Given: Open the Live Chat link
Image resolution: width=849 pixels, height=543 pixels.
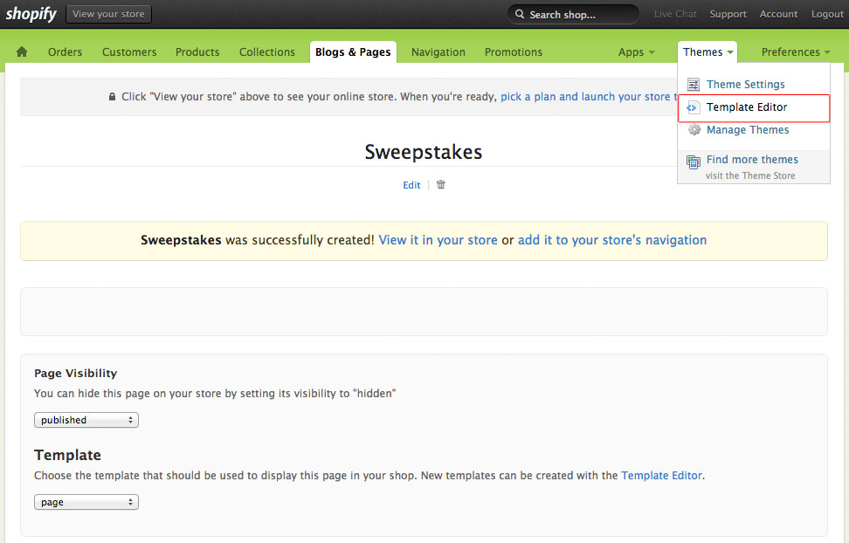Looking at the screenshot, I should tap(675, 14).
